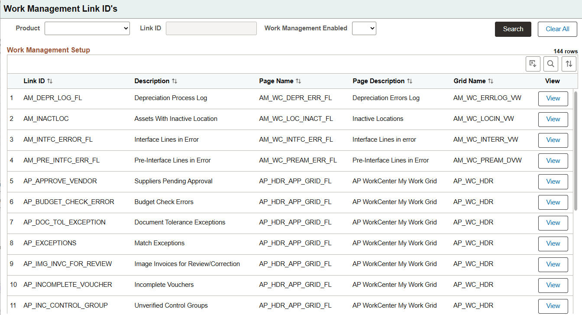The height and width of the screenshot is (315, 582).
Task: Open the grid sort arrows icon
Action: 569,64
